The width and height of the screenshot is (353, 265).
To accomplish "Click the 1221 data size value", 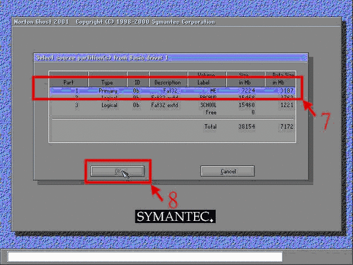I will tap(287, 105).
